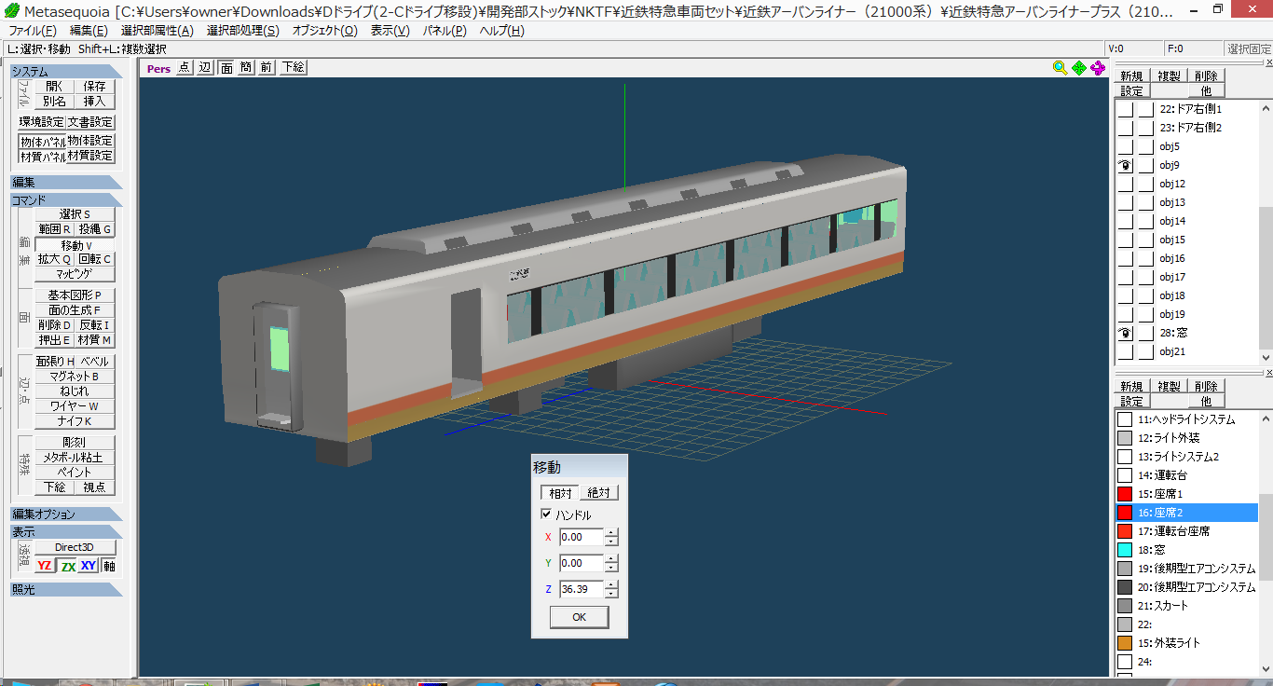Select the 選択 S command

(x=75, y=214)
